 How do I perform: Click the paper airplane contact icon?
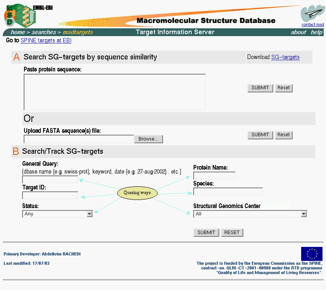[312, 14]
